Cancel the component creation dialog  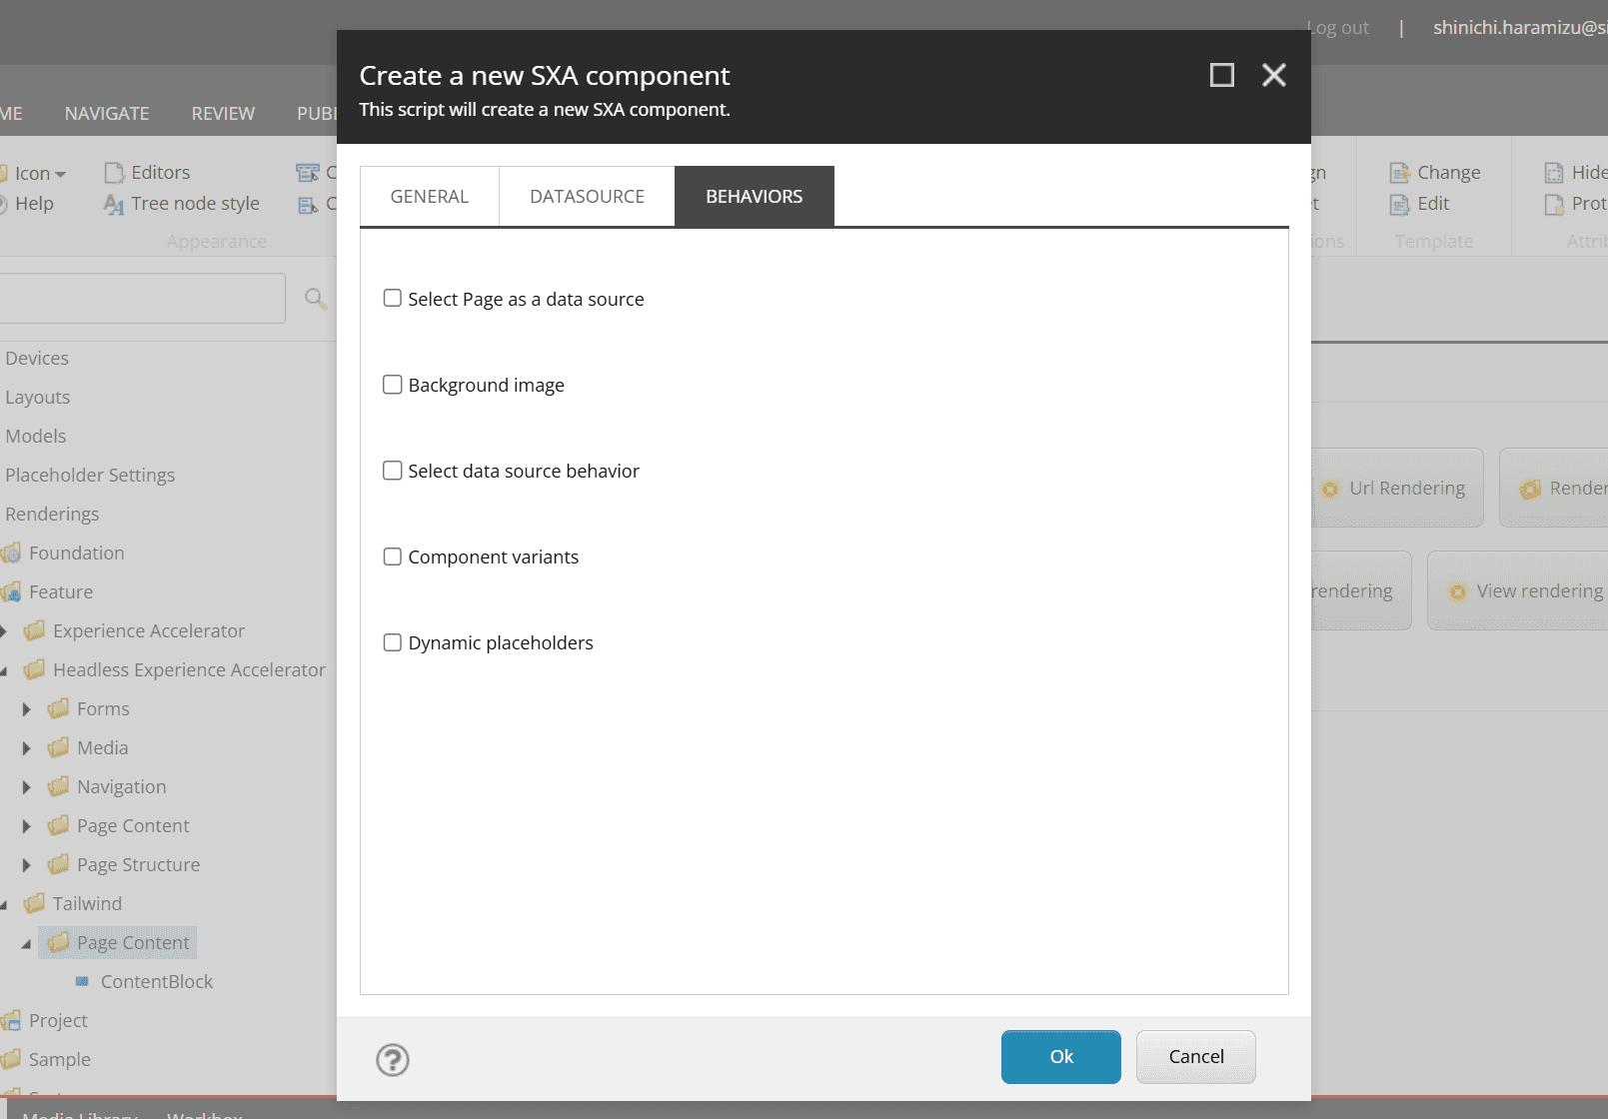1195,1057
